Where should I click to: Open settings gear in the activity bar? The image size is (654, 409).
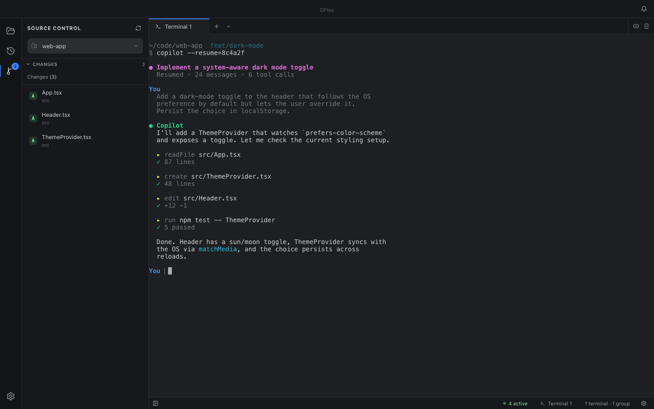[x=10, y=396]
